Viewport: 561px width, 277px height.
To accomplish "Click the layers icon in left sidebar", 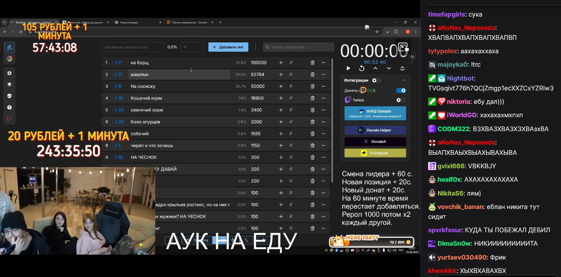I will [9, 84].
